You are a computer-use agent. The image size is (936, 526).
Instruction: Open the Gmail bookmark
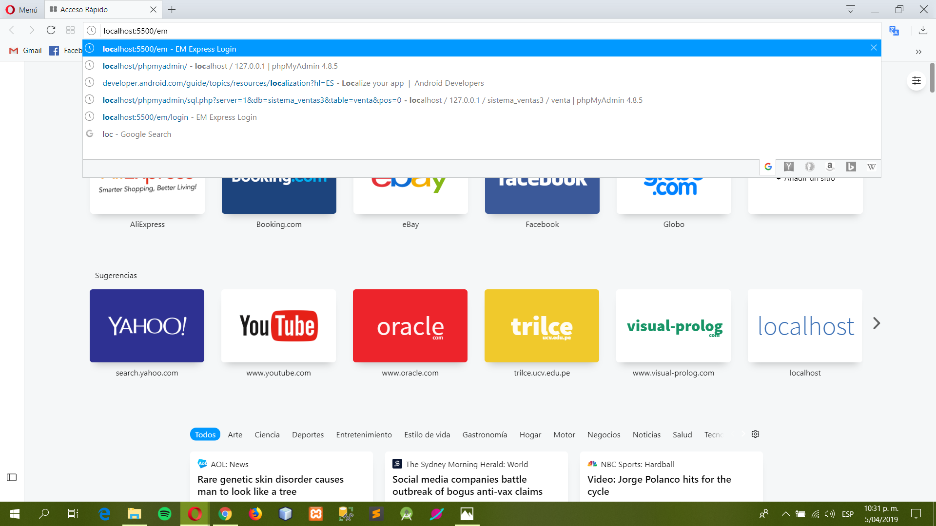coord(25,51)
